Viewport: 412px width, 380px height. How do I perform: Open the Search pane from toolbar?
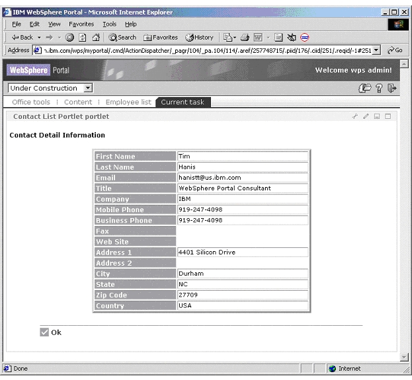coord(122,38)
